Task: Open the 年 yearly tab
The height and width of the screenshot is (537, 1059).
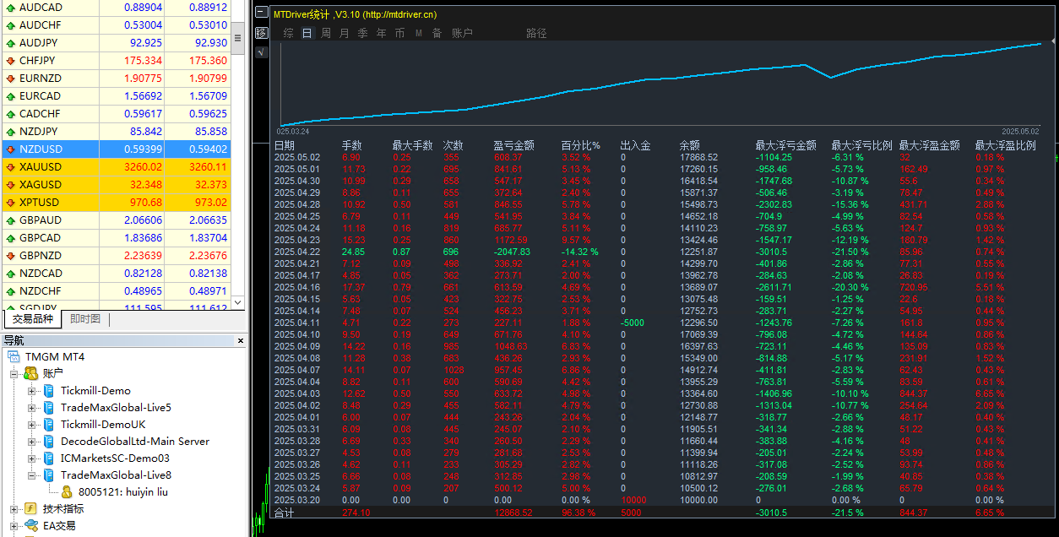Action: coord(382,33)
